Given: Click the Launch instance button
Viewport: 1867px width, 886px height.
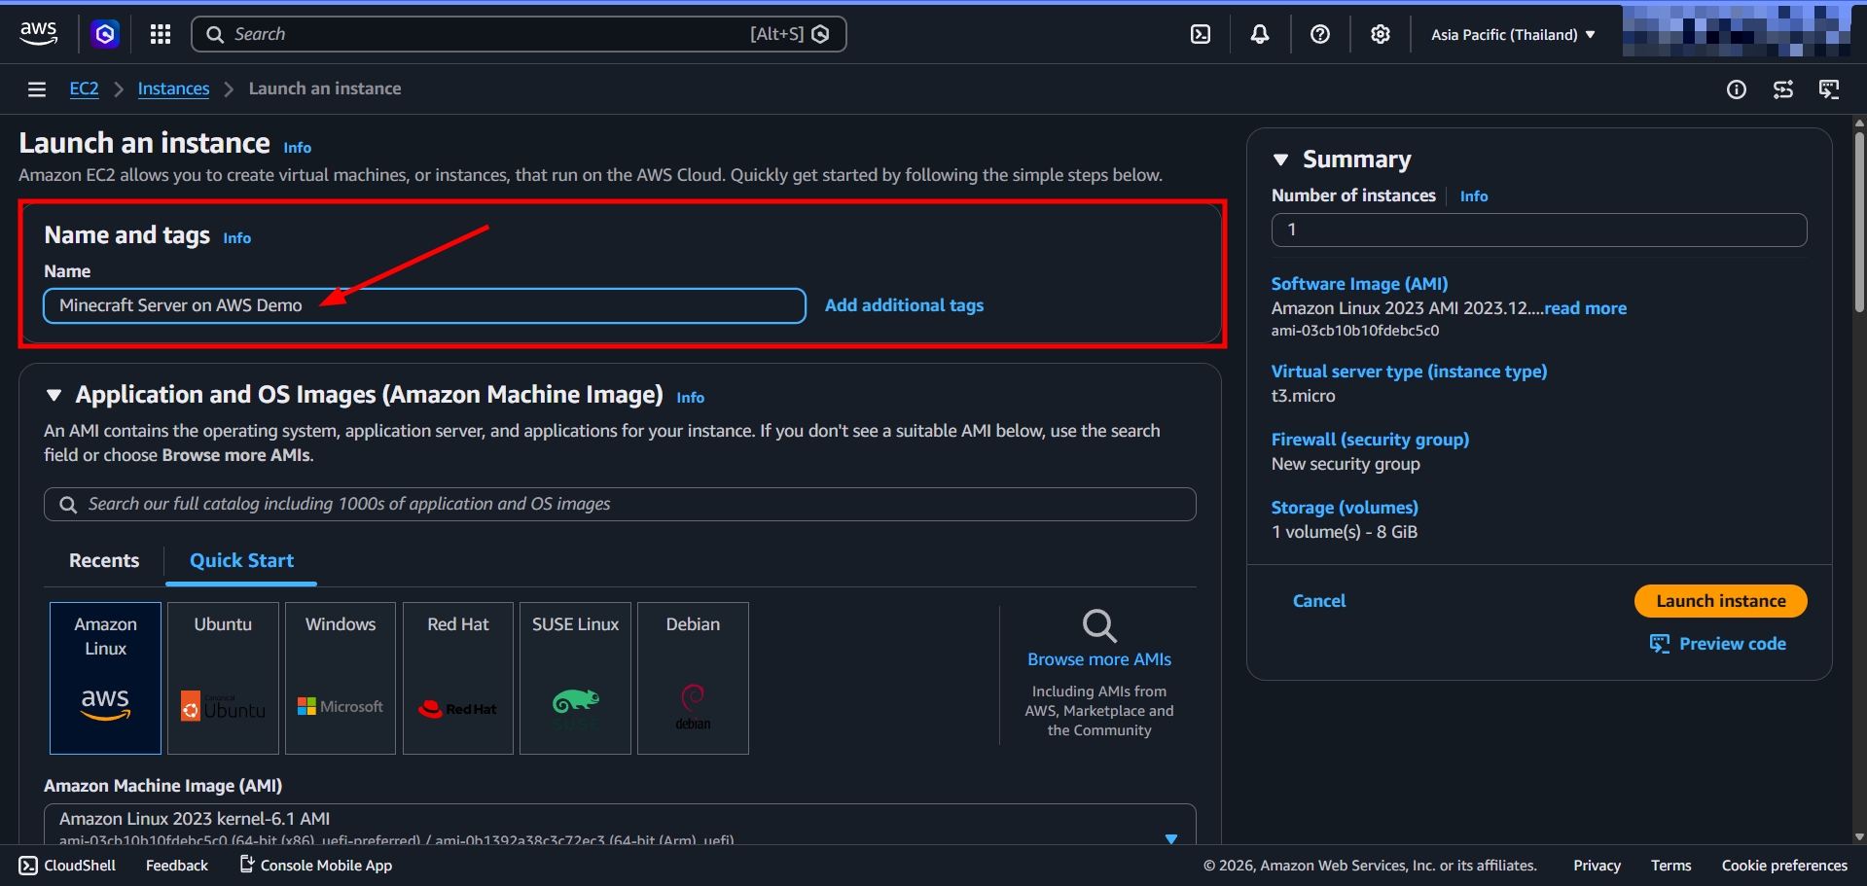Looking at the screenshot, I should tap(1721, 601).
